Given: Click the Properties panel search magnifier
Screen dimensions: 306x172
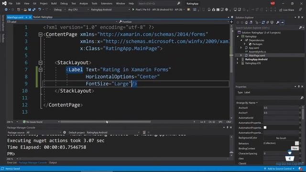Looking at the screenshot, I should pyautogui.click(x=302, y=97).
